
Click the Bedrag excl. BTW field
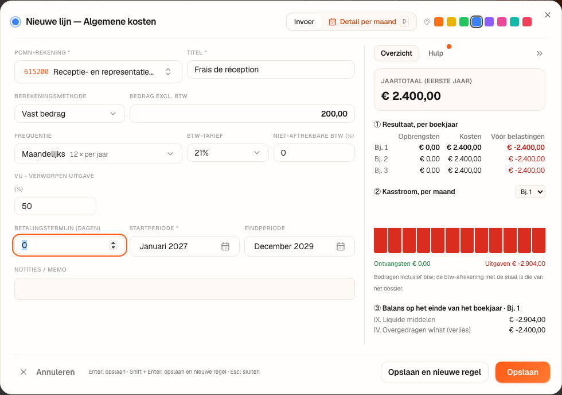242,114
